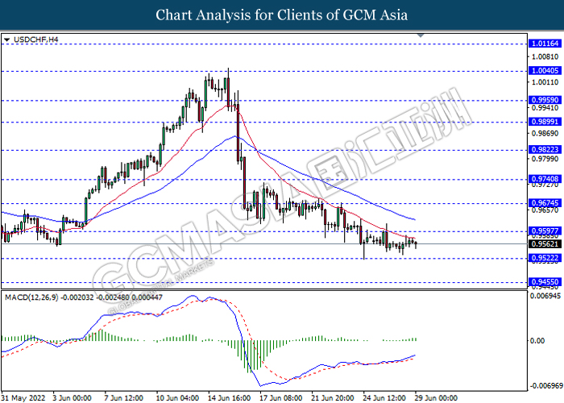Select the 0.95222 price level label
The height and width of the screenshot is (403, 564).
click(545, 258)
